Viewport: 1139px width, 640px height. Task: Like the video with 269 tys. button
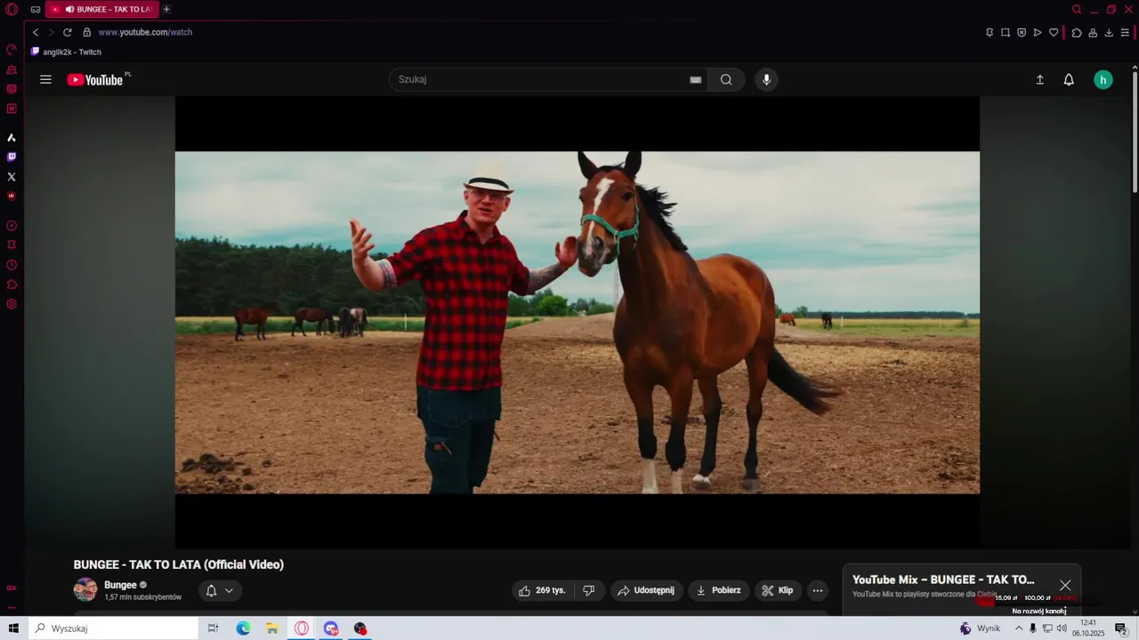[x=542, y=590]
